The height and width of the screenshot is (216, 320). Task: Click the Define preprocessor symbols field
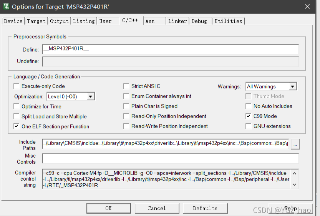coord(171,49)
